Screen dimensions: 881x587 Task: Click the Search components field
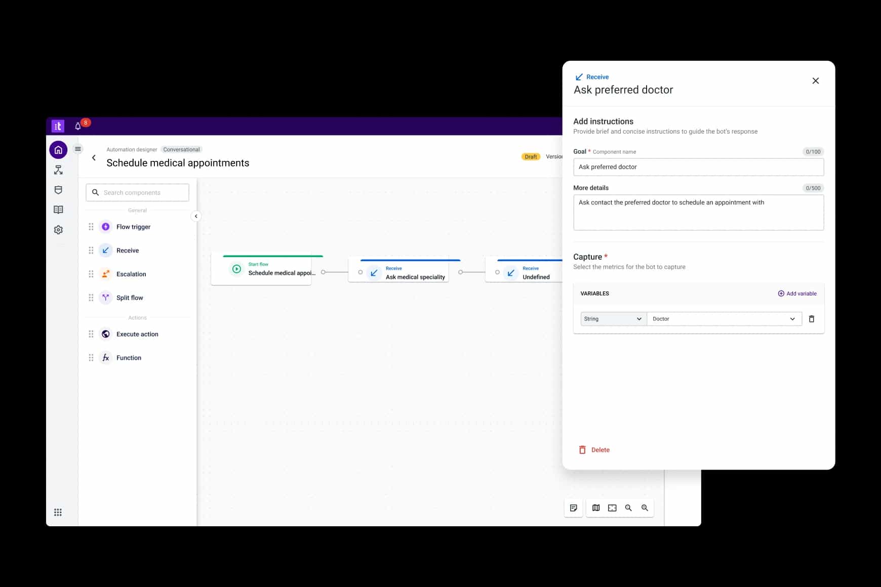(x=137, y=193)
